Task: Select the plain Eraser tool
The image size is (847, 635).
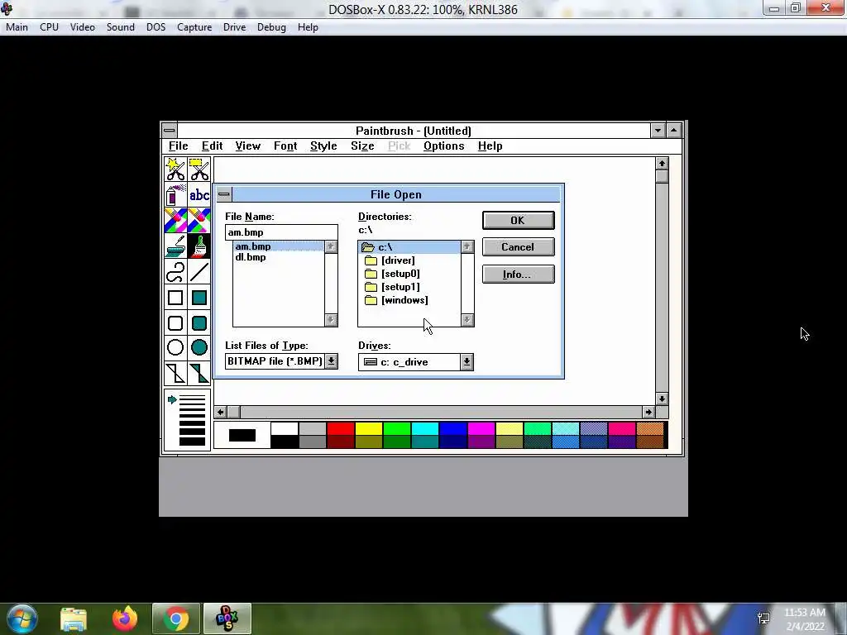Action: pyautogui.click(x=199, y=220)
